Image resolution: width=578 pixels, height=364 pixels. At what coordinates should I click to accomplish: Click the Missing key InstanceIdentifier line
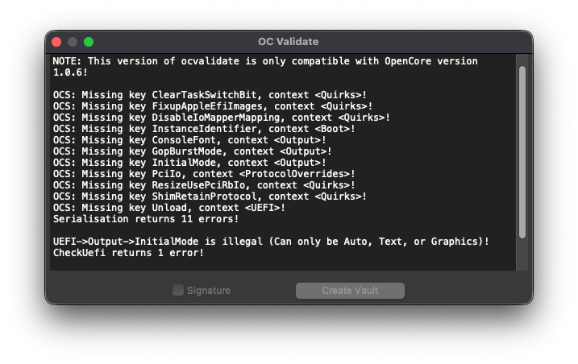[205, 129]
